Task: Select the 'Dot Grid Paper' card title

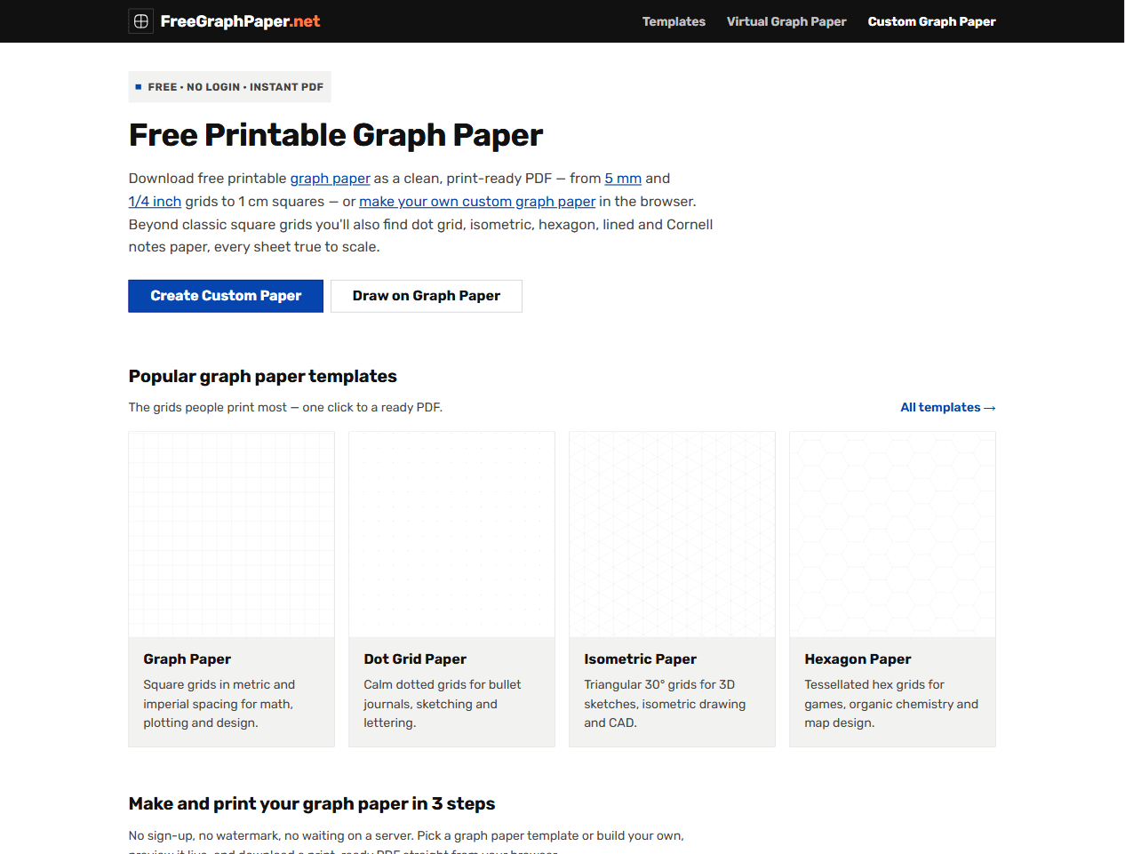Action: pos(415,659)
